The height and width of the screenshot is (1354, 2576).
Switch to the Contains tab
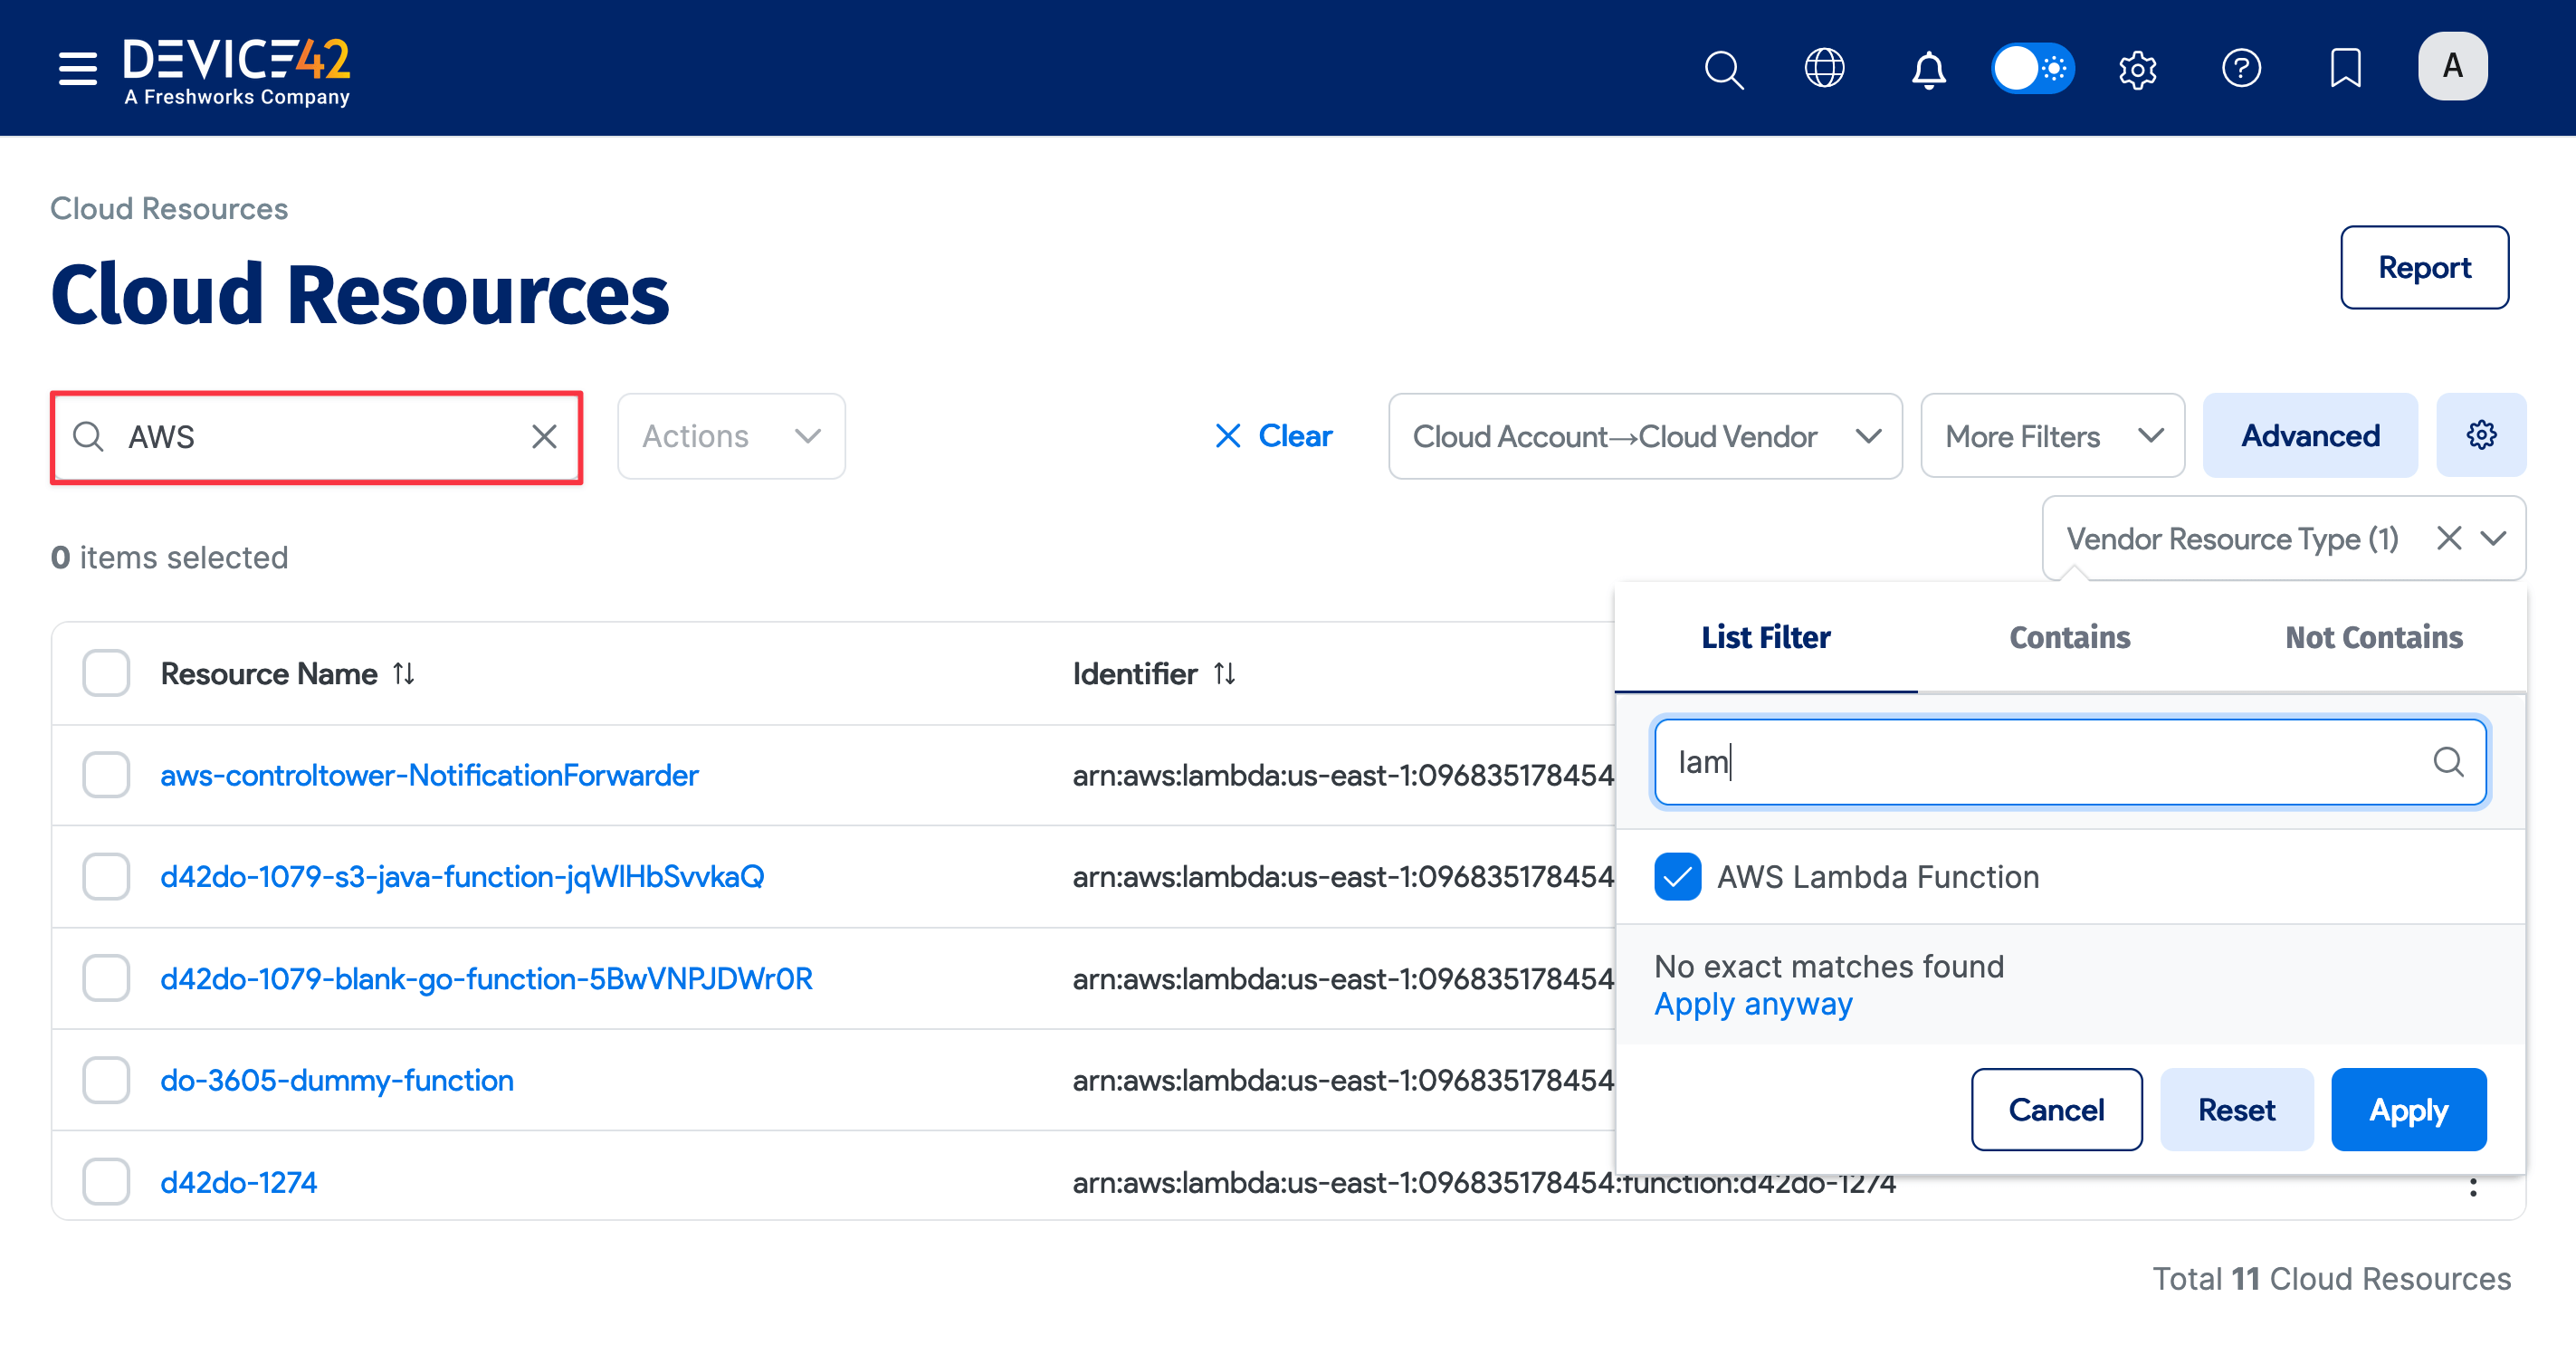pyautogui.click(x=2069, y=637)
